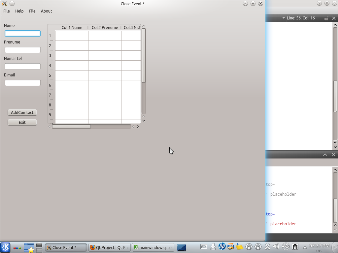Click the table's horizontal scrollbar right arrow
Viewport: 338px width, 253px height.
[138, 126]
